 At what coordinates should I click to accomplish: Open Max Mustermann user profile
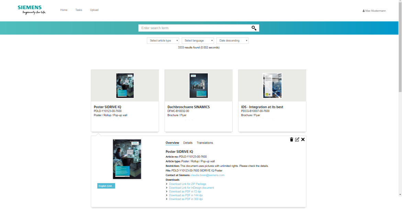374,11
